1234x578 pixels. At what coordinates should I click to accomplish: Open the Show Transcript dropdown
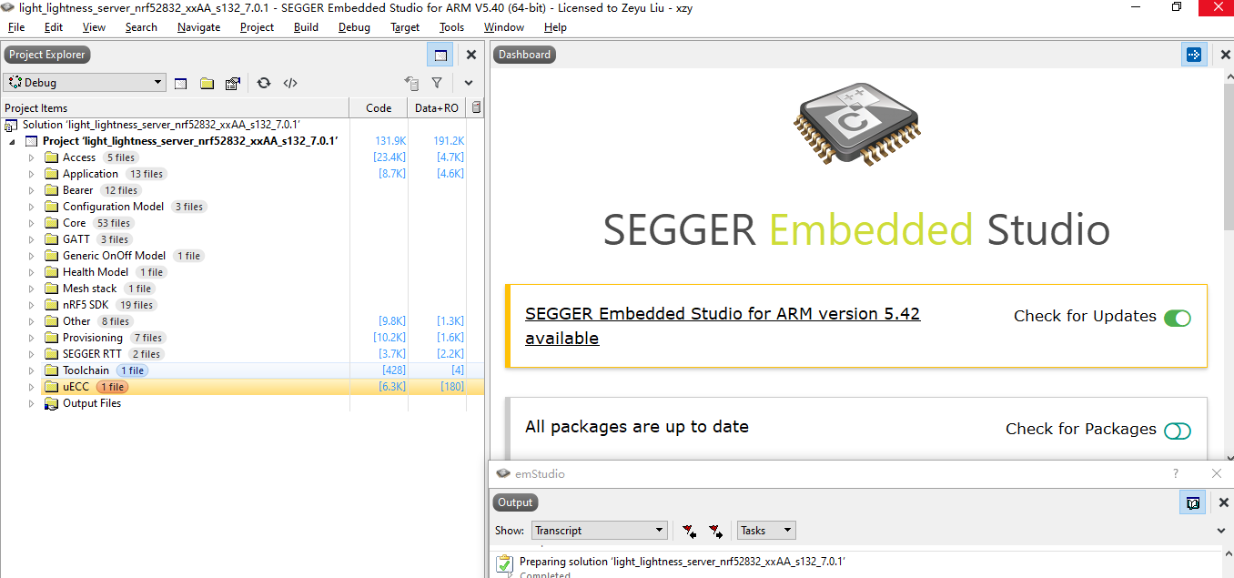click(600, 531)
